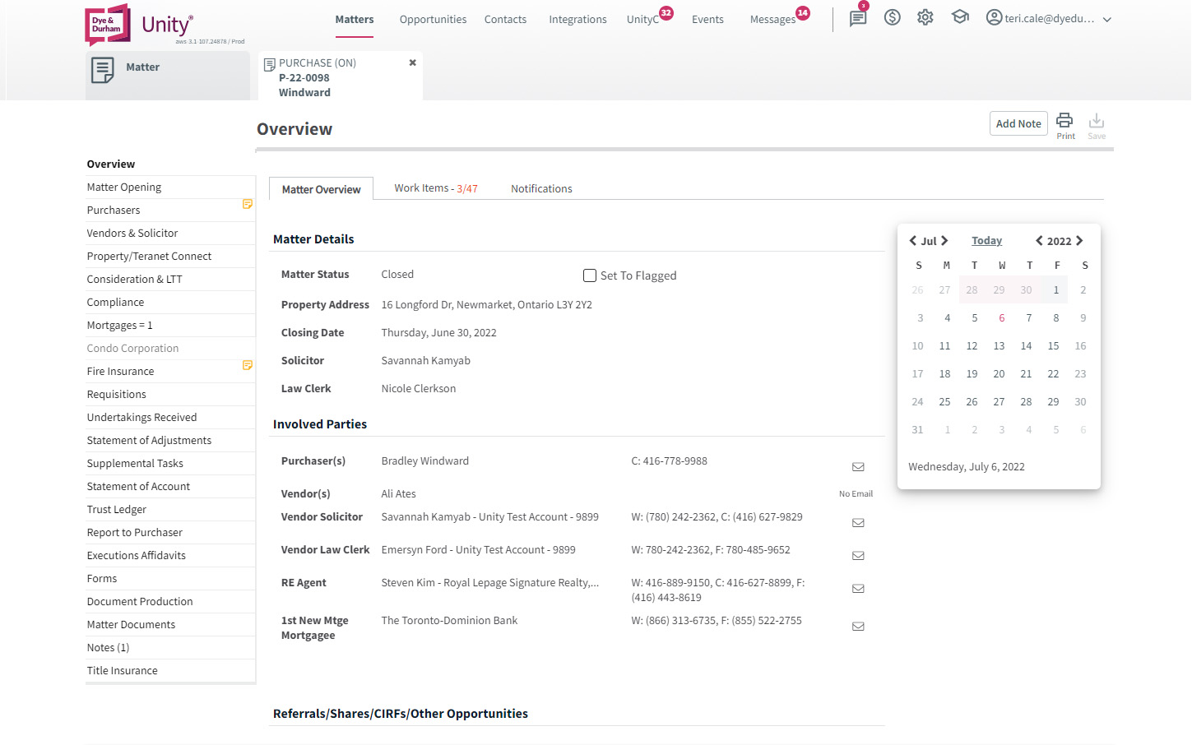Print the Overview using the Print icon

(1064, 123)
